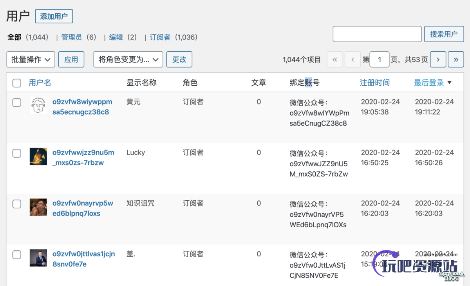Click the current page number field
This screenshot has height=286, width=470.
(380, 59)
